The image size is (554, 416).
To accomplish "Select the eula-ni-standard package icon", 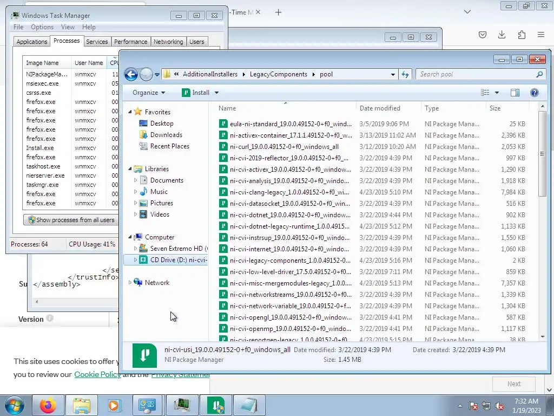I will click(223, 124).
